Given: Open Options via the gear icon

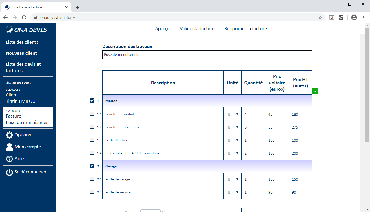Looking at the screenshot, I should 9,135.
